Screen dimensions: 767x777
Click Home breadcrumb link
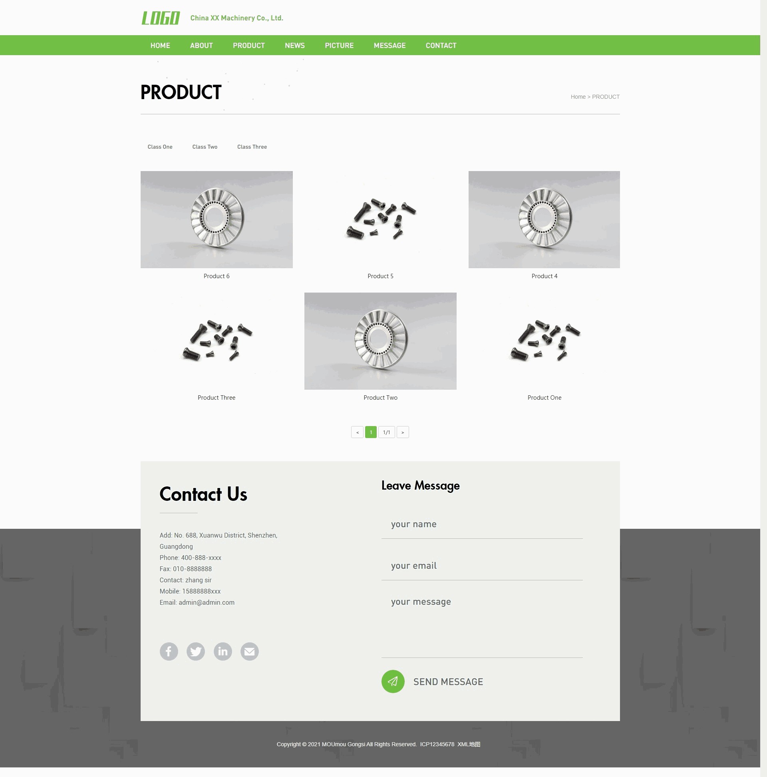tap(578, 97)
